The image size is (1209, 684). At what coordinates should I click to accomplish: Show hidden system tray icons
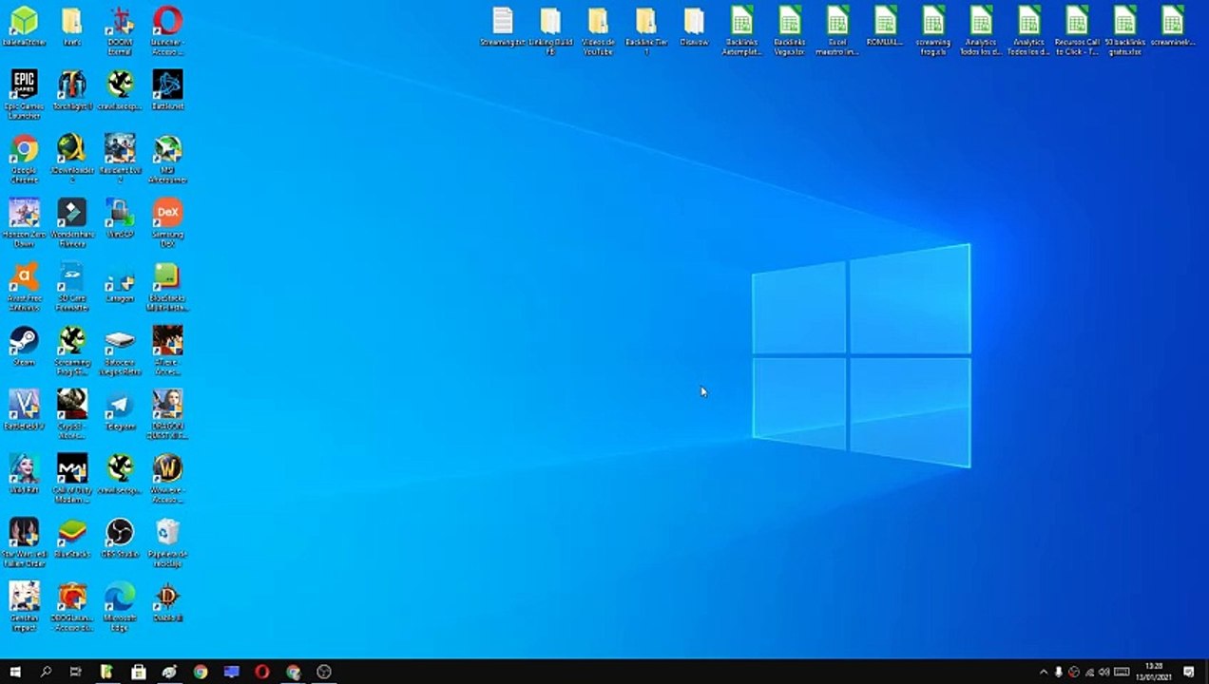click(1044, 672)
